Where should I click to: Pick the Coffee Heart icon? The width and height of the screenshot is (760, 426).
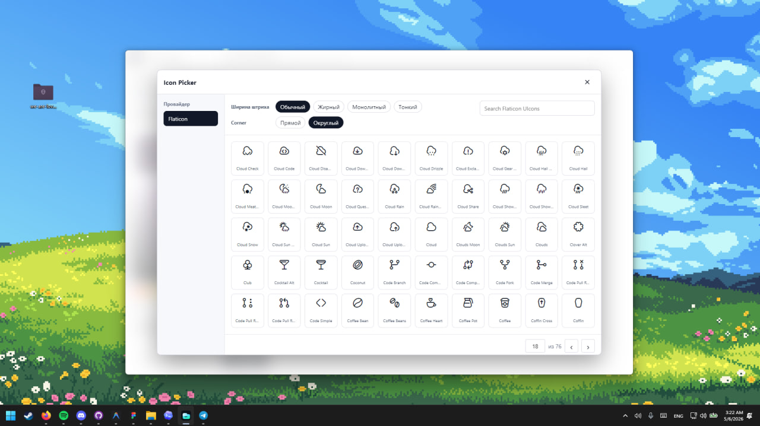click(x=431, y=310)
